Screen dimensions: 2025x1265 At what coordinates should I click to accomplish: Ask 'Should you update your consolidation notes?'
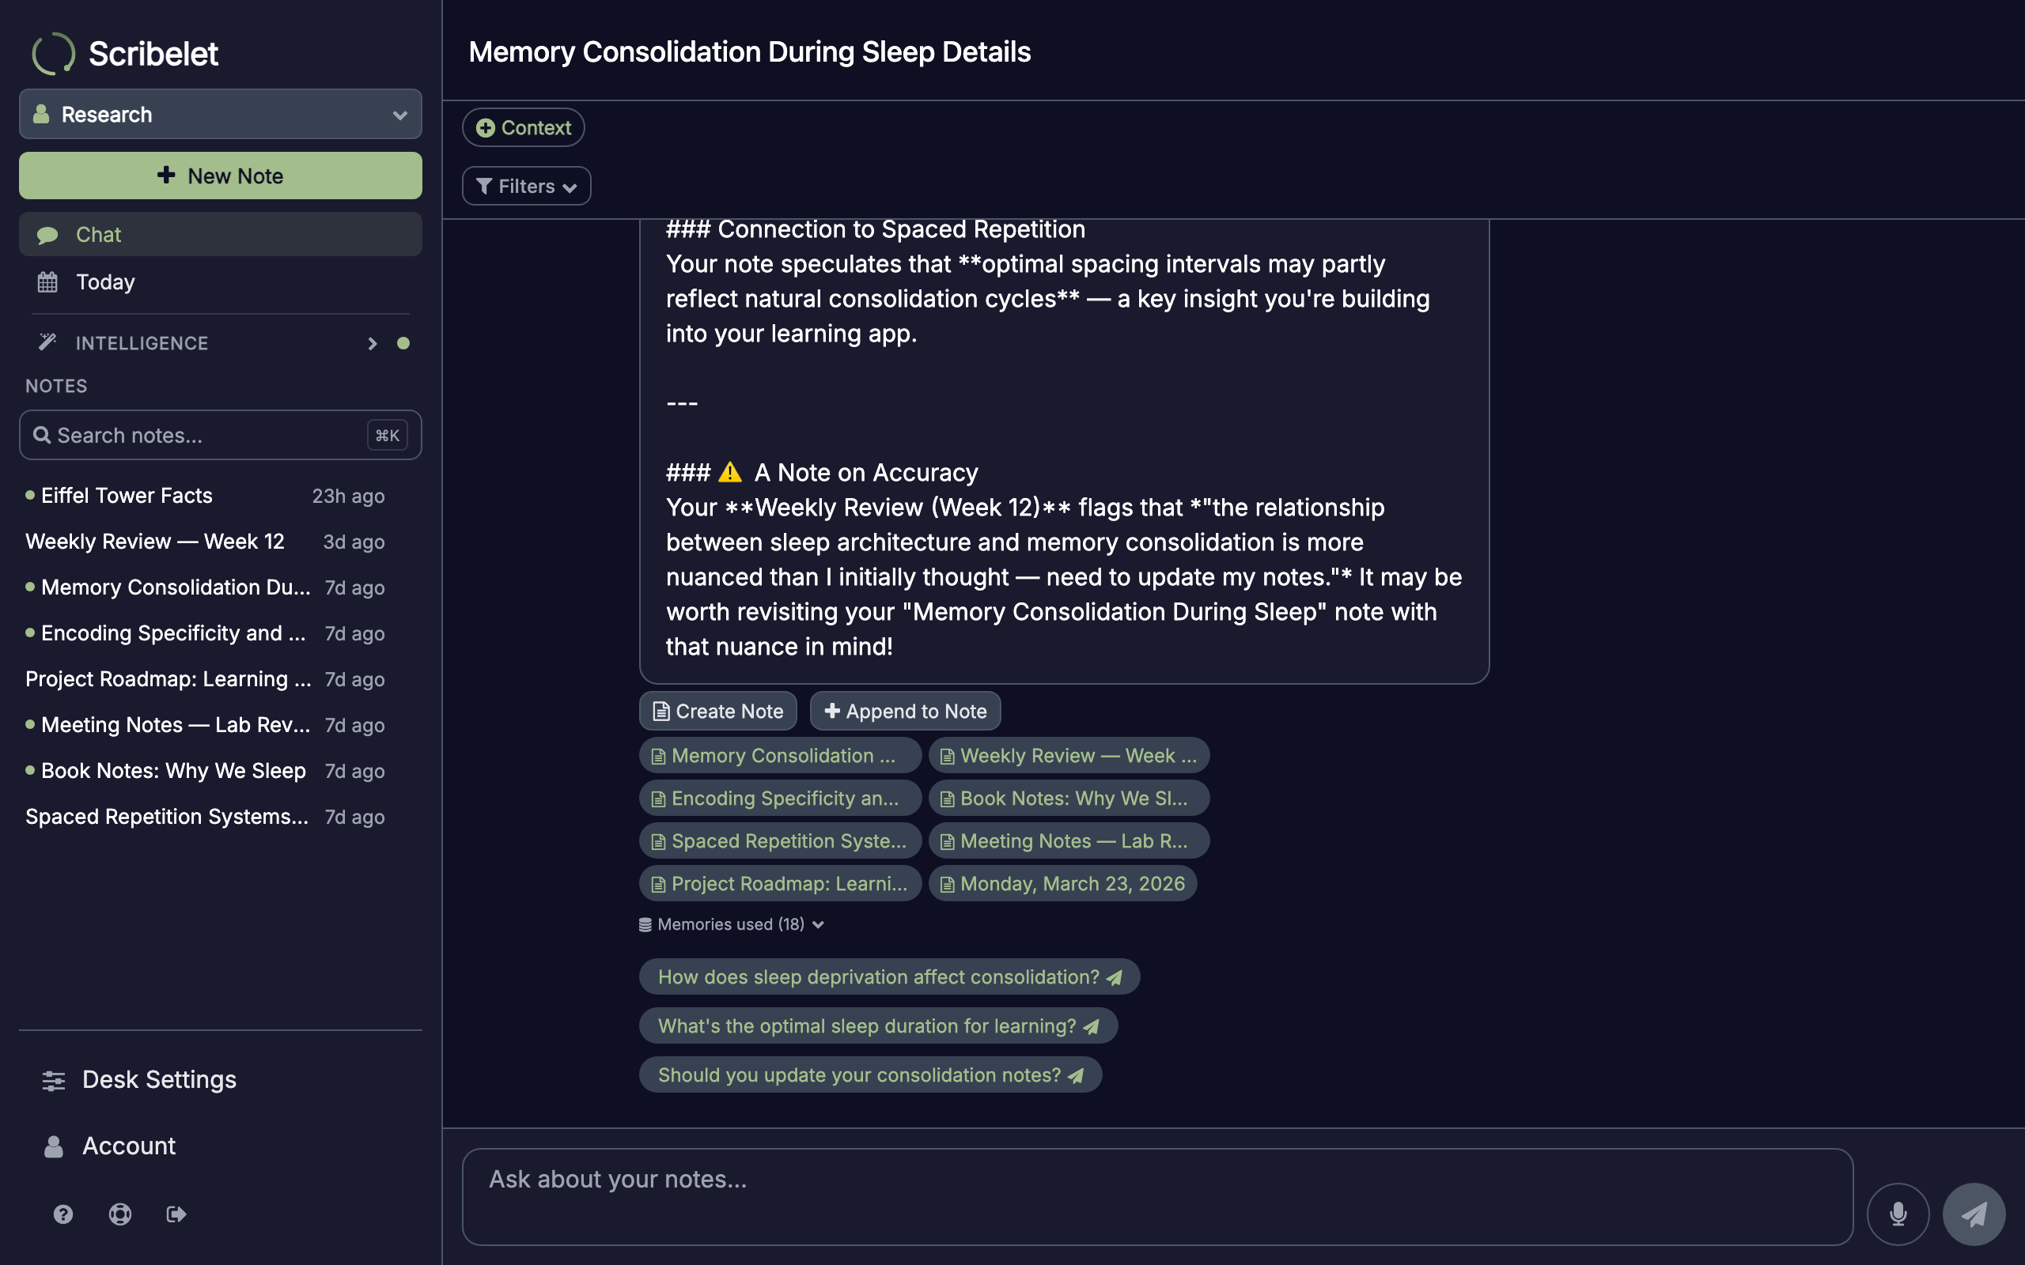tap(870, 1074)
